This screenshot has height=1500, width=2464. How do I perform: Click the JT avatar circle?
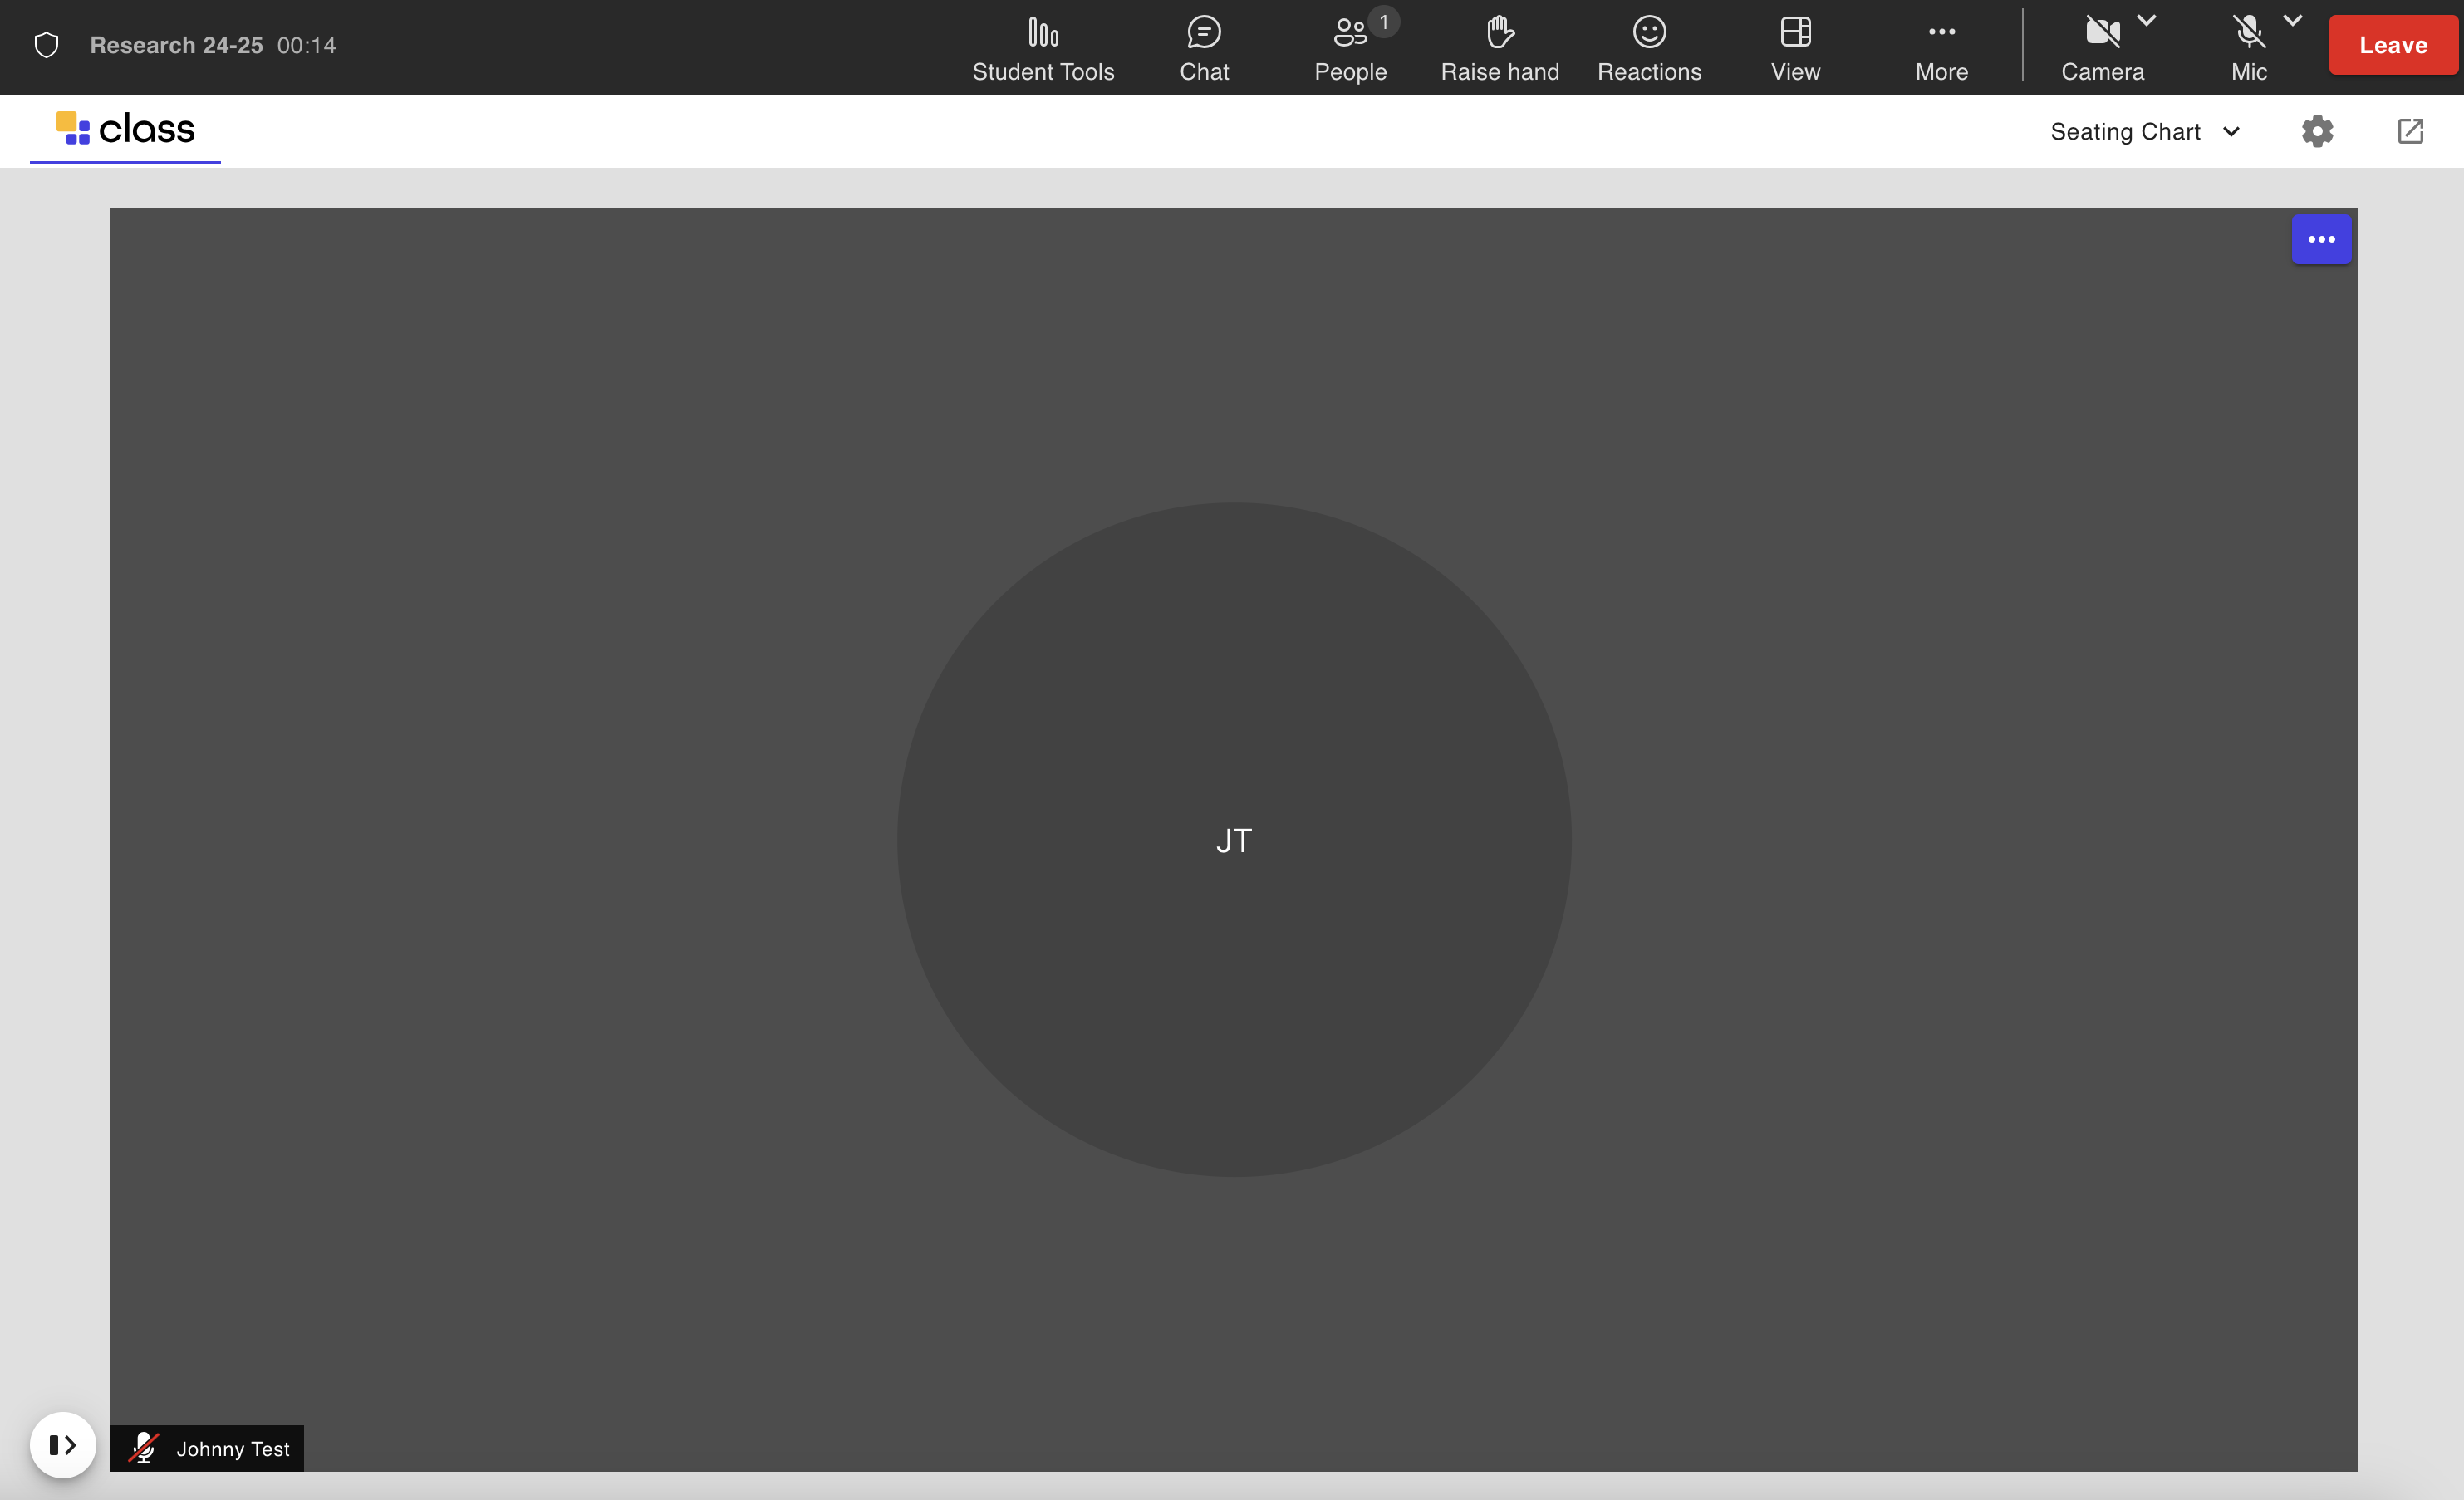[x=1233, y=839]
